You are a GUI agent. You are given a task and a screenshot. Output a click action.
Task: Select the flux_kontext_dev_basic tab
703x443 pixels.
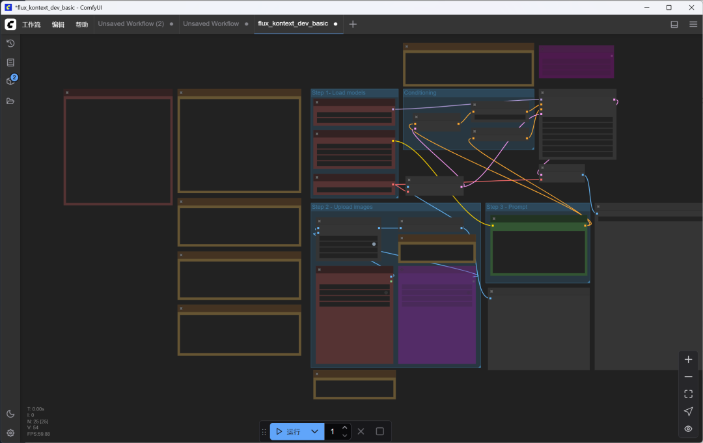point(293,23)
